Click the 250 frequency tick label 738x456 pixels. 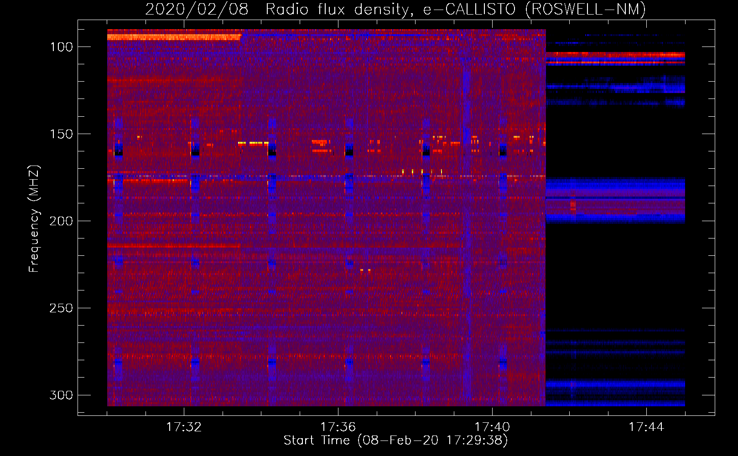61,308
